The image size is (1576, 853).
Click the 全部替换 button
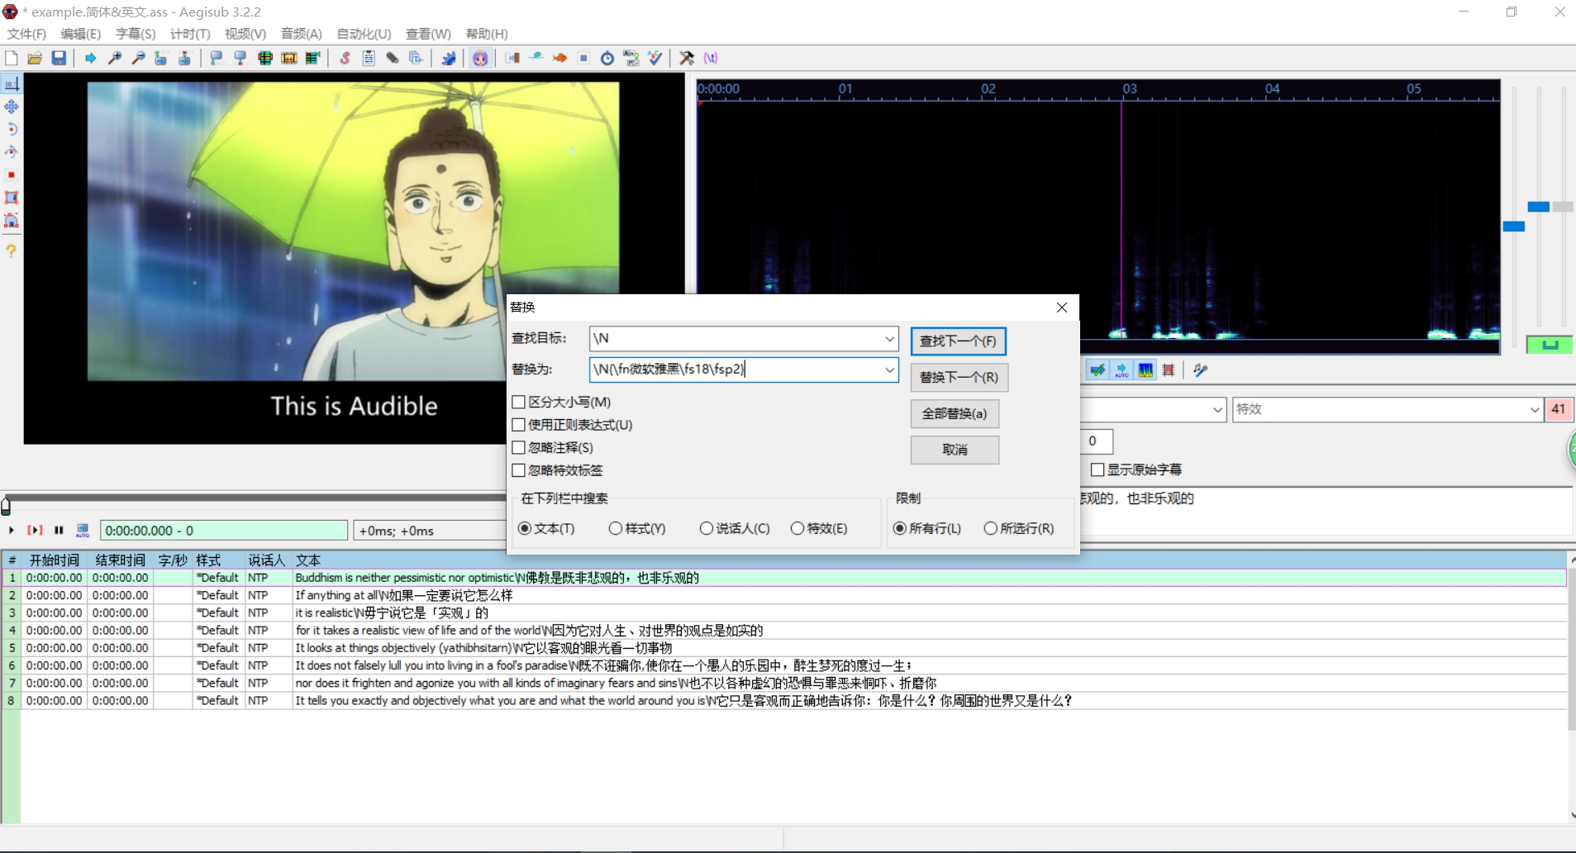click(955, 414)
